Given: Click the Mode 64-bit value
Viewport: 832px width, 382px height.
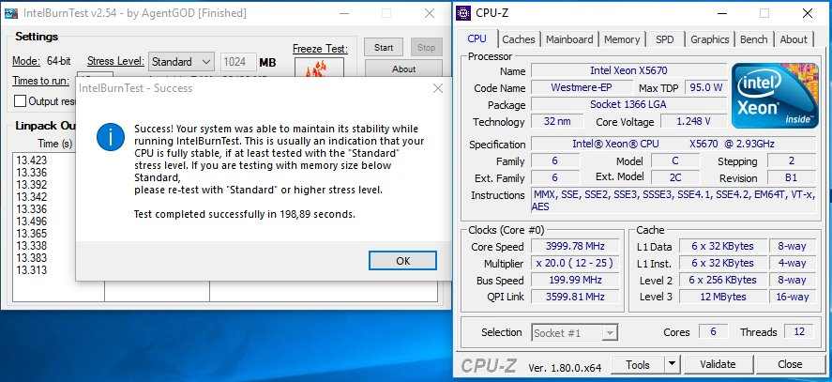Looking at the screenshot, I should pyautogui.click(x=59, y=61).
